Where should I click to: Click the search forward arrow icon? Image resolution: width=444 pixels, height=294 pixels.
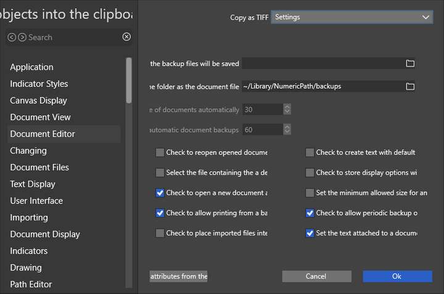[x=22, y=37]
